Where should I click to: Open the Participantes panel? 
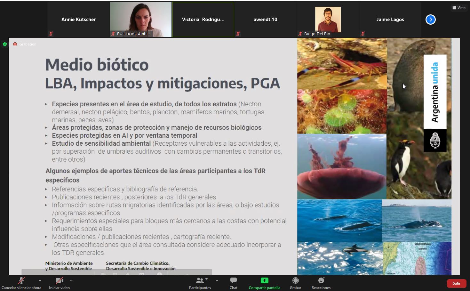(x=200, y=283)
